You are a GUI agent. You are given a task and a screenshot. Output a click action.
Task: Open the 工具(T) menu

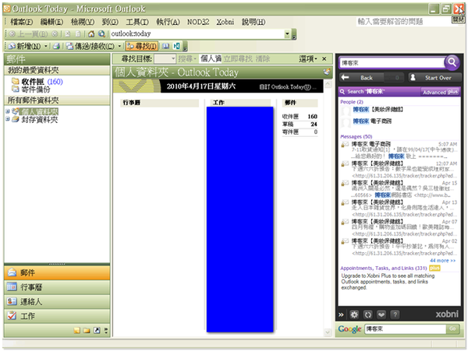coord(137,22)
